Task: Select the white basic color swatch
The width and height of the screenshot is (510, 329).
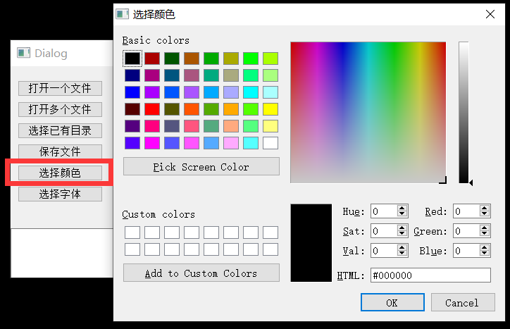Action: coord(270,143)
